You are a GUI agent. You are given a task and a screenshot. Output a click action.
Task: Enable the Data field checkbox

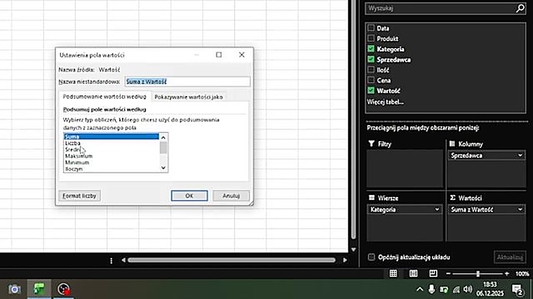(371, 28)
